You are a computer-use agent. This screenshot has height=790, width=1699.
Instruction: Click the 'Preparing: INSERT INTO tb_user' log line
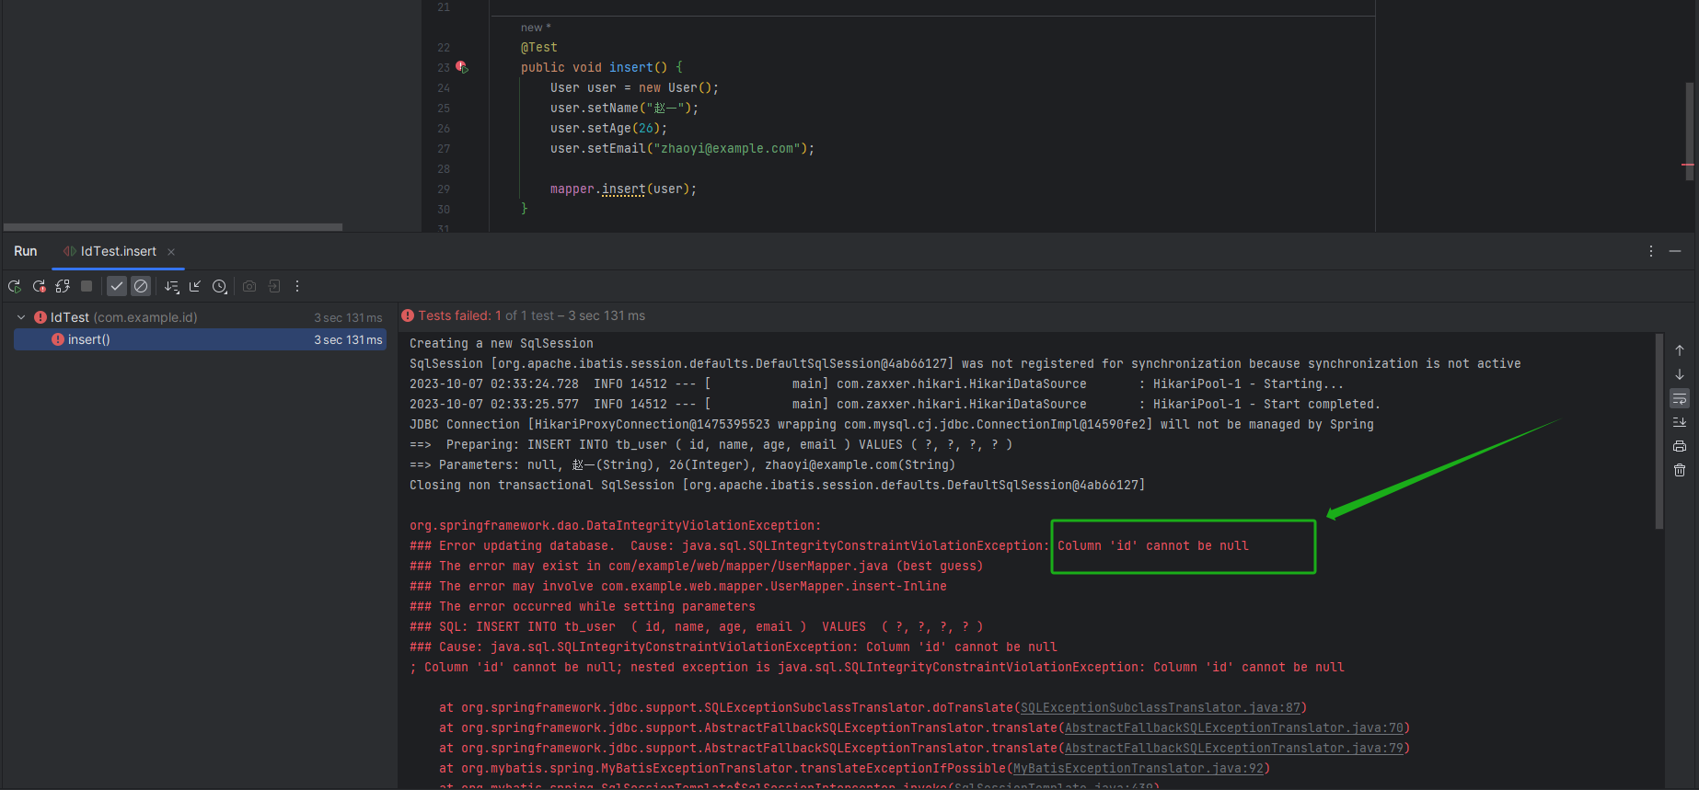[711, 445]
